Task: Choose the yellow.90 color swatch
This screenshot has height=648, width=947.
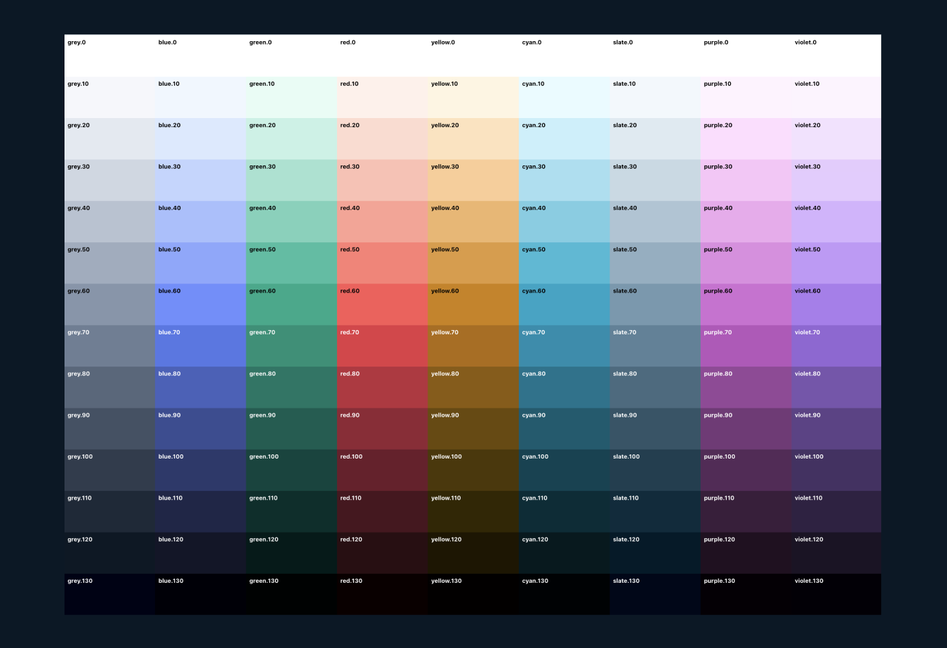Action: pyautogui.click(x=473, y=428)
